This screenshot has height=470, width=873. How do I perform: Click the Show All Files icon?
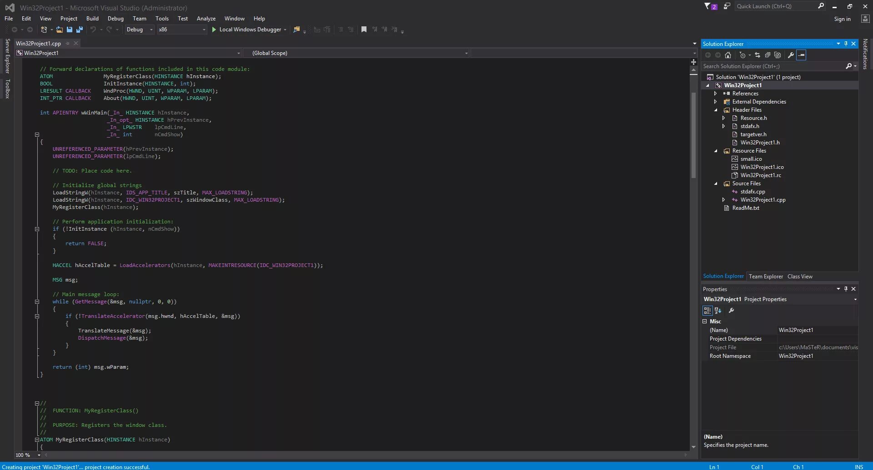tap(778, 55)
